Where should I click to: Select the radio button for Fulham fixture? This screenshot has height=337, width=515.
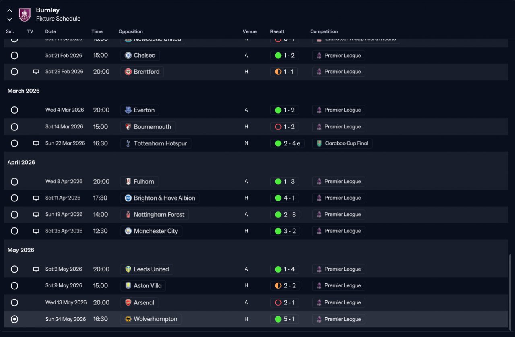coord(14,182)
